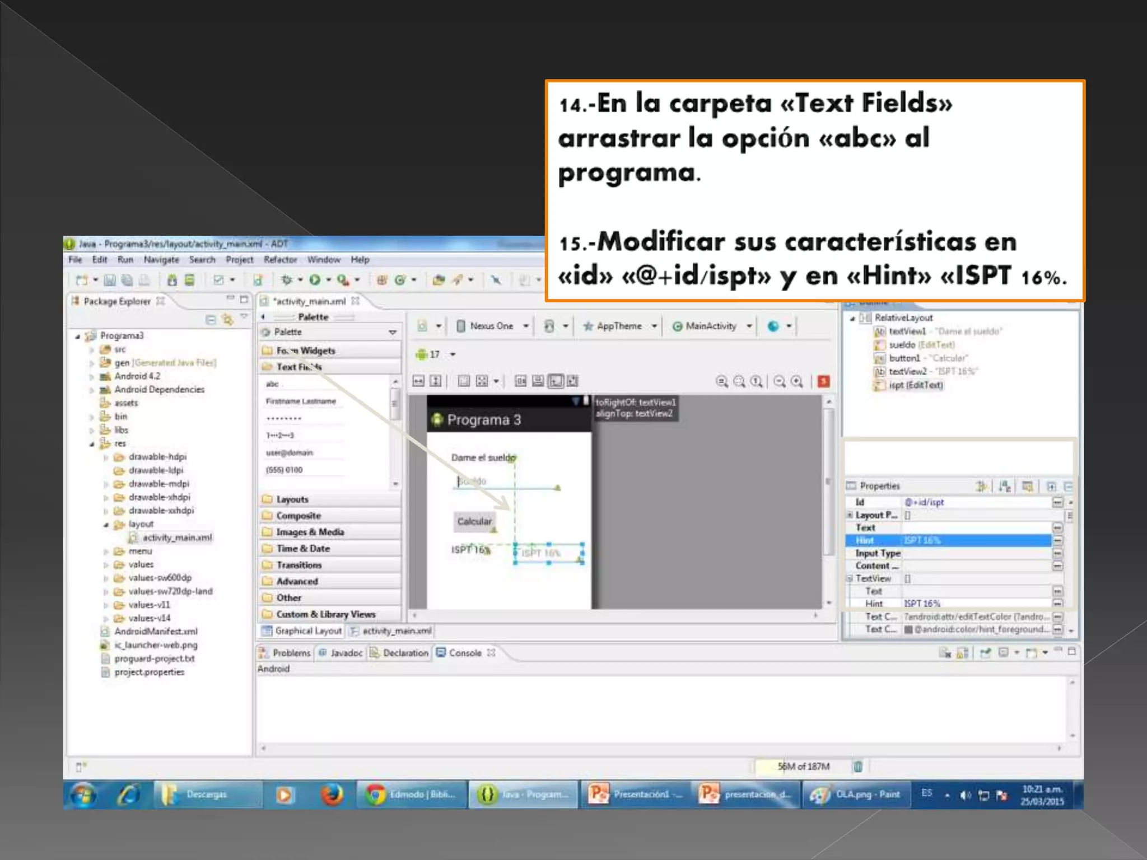This screenshot has height=860, width=1147.
Task: Expand the Layout Parameters property group
Action: 850,515
